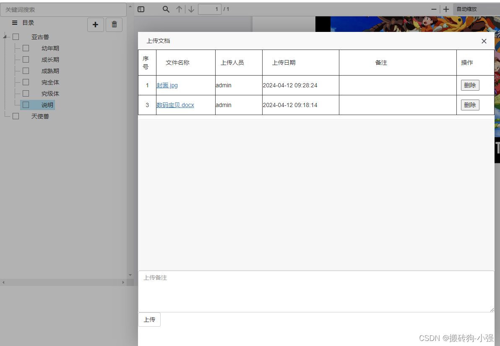
Task: Click the page number input box
Action: (x=209, y=9)
